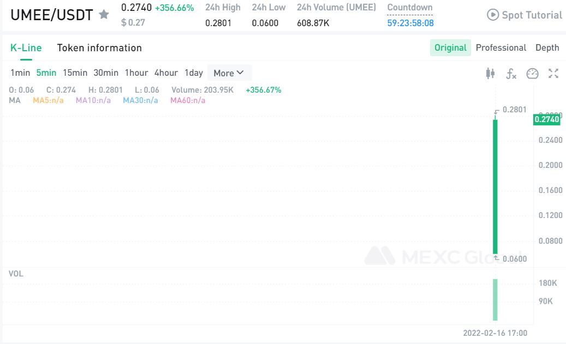
Task: Click the MA10:n/a indicator label
Action: coord(93,100)
